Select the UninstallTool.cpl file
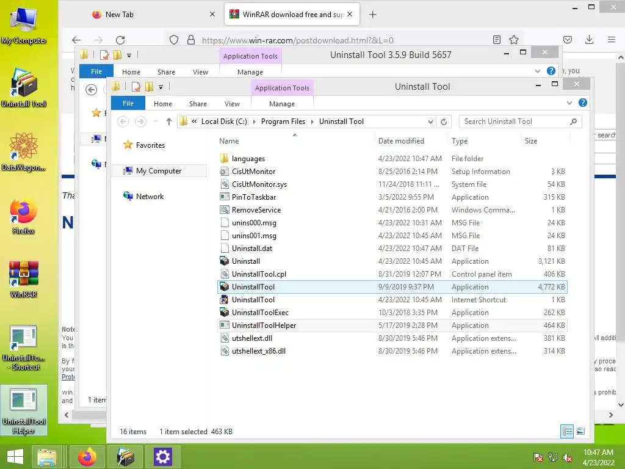The height and width of the screenshot is (469, 625). (x=392, y=274)
